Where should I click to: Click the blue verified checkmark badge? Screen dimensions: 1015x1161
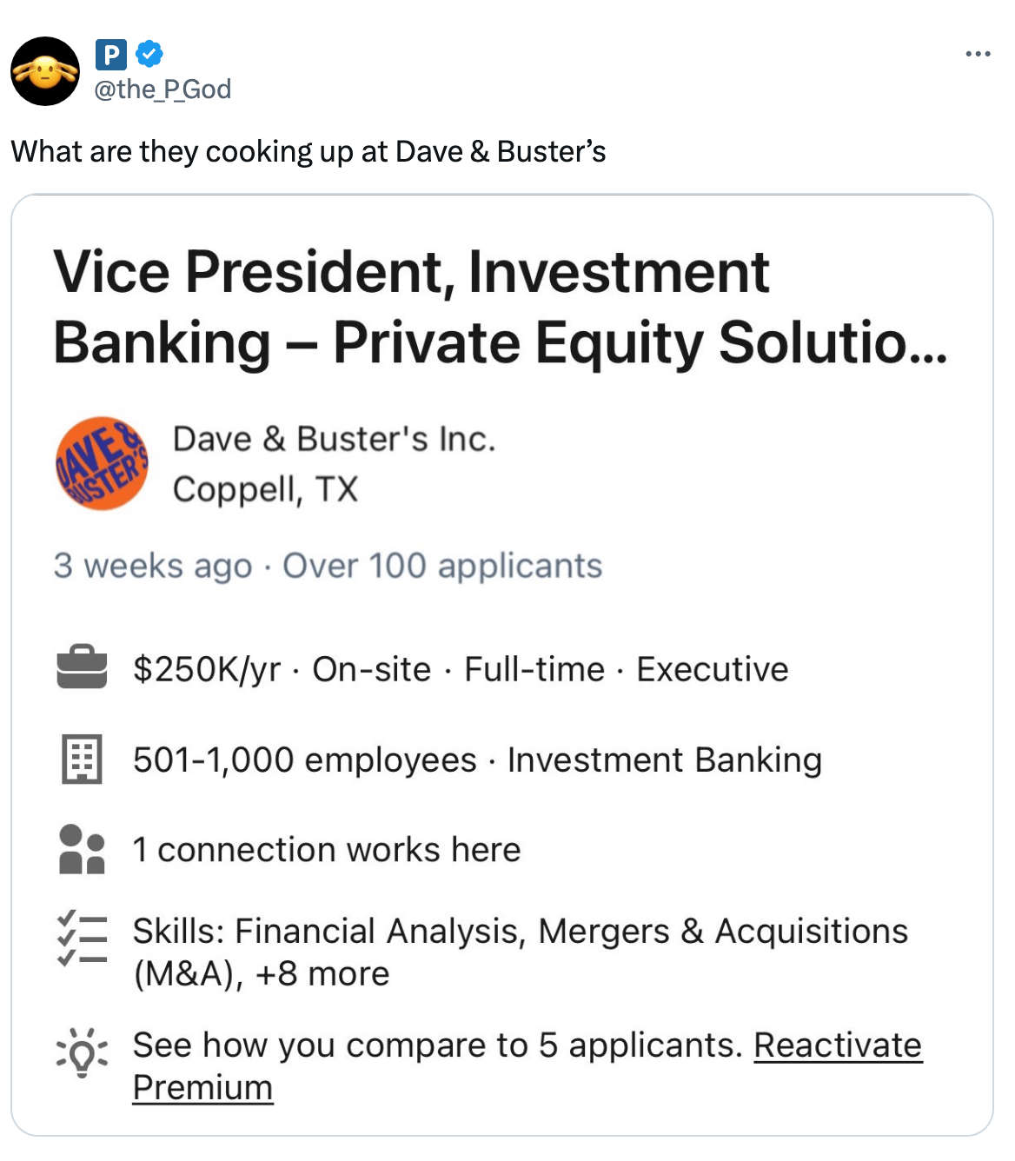click(149, 54)
